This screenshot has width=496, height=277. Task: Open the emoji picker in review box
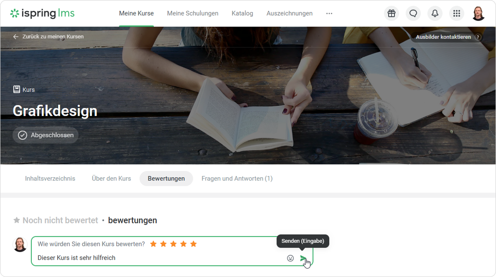[x=290, y=258]
